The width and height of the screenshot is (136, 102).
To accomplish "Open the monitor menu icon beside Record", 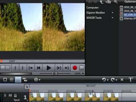I will click(82, 68).
